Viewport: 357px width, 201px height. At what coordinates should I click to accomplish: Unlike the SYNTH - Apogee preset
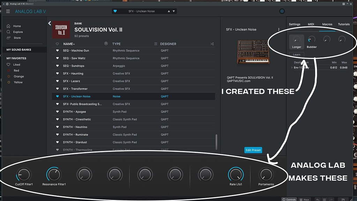[58, 112]
